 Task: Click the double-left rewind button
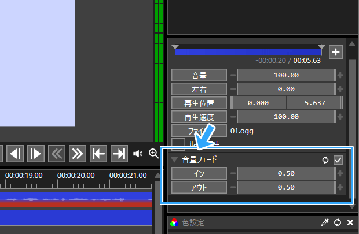(x=57, y=154)
